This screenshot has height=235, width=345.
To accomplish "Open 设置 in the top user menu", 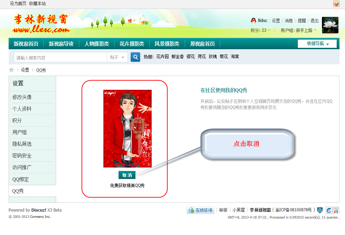I will (x=276, y=21).
